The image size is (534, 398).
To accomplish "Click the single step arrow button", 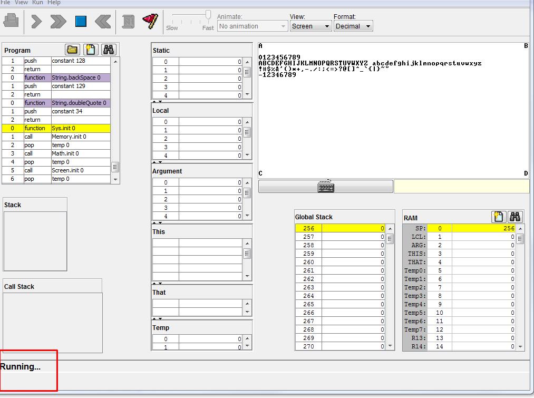I will [36, 21].
